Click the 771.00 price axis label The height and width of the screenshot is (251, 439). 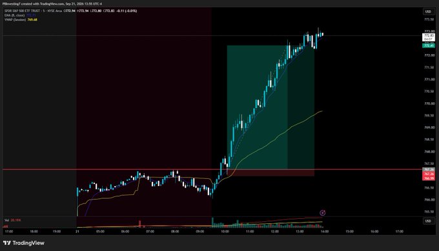429,79
